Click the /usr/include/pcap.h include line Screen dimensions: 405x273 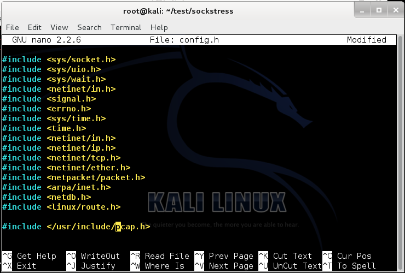tap(76, 227)
